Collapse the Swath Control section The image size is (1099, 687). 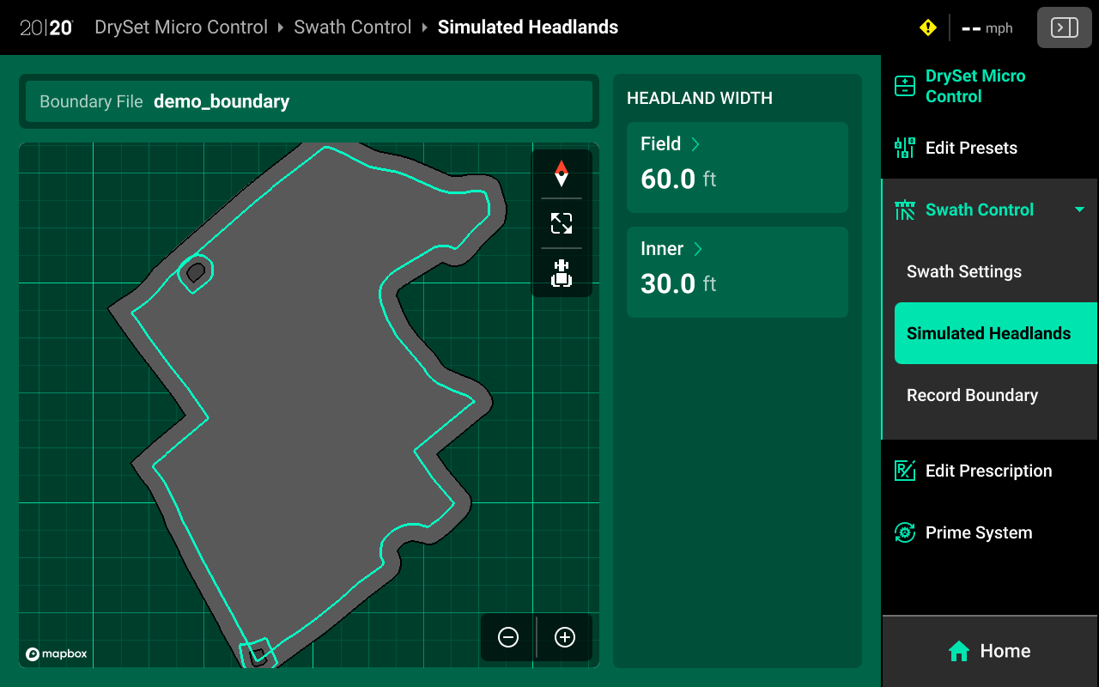1078,210
